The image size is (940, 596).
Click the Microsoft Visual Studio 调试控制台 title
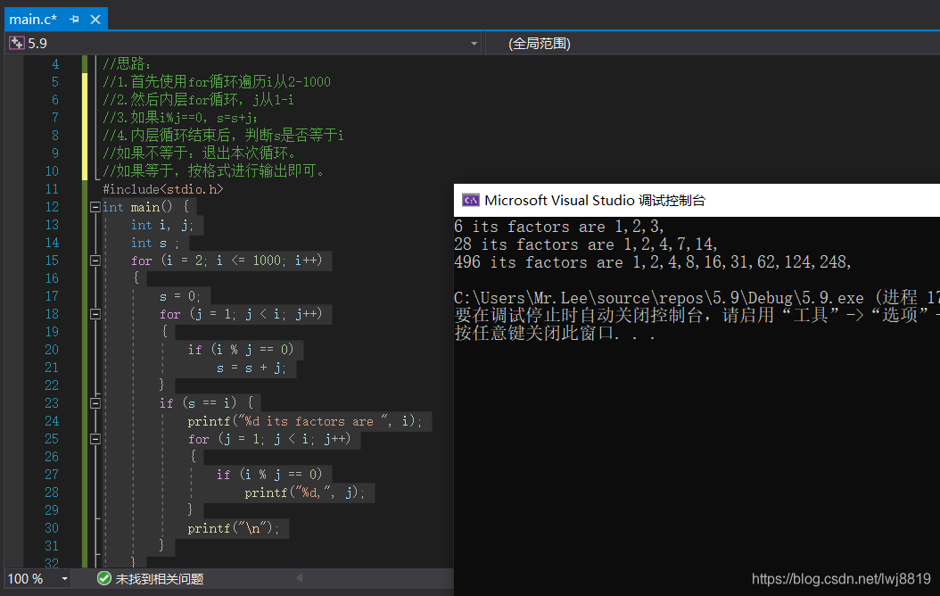pos(595,200)
